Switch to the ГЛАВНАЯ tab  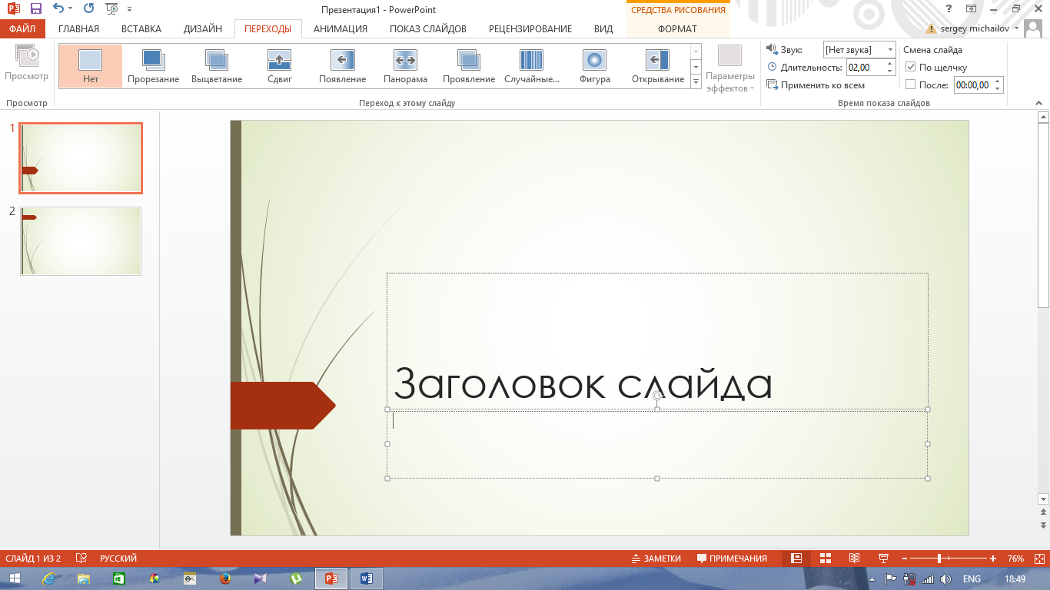click(x=78, y=29)
